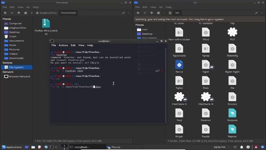The height and width of the screenshot is (150, 266).
Task: Click the edit path pencil in Downloads window
Action: pos(123,13)
